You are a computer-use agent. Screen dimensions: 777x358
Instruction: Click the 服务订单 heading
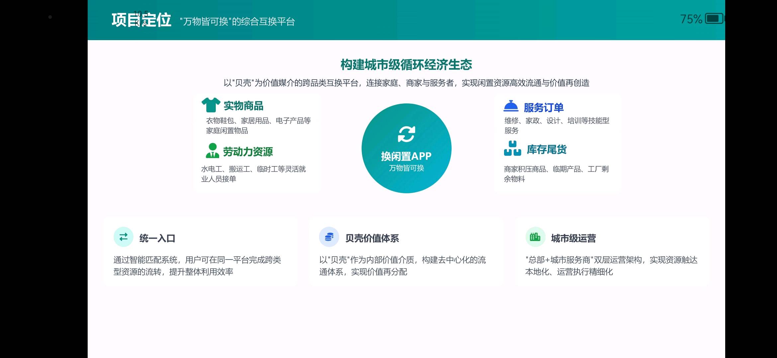[544, 107]
